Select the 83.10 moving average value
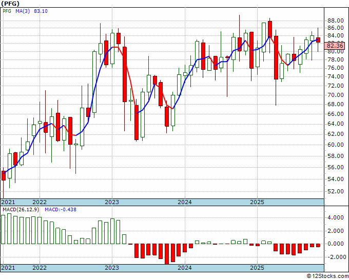The image size is (349, 280). [41, 11]
